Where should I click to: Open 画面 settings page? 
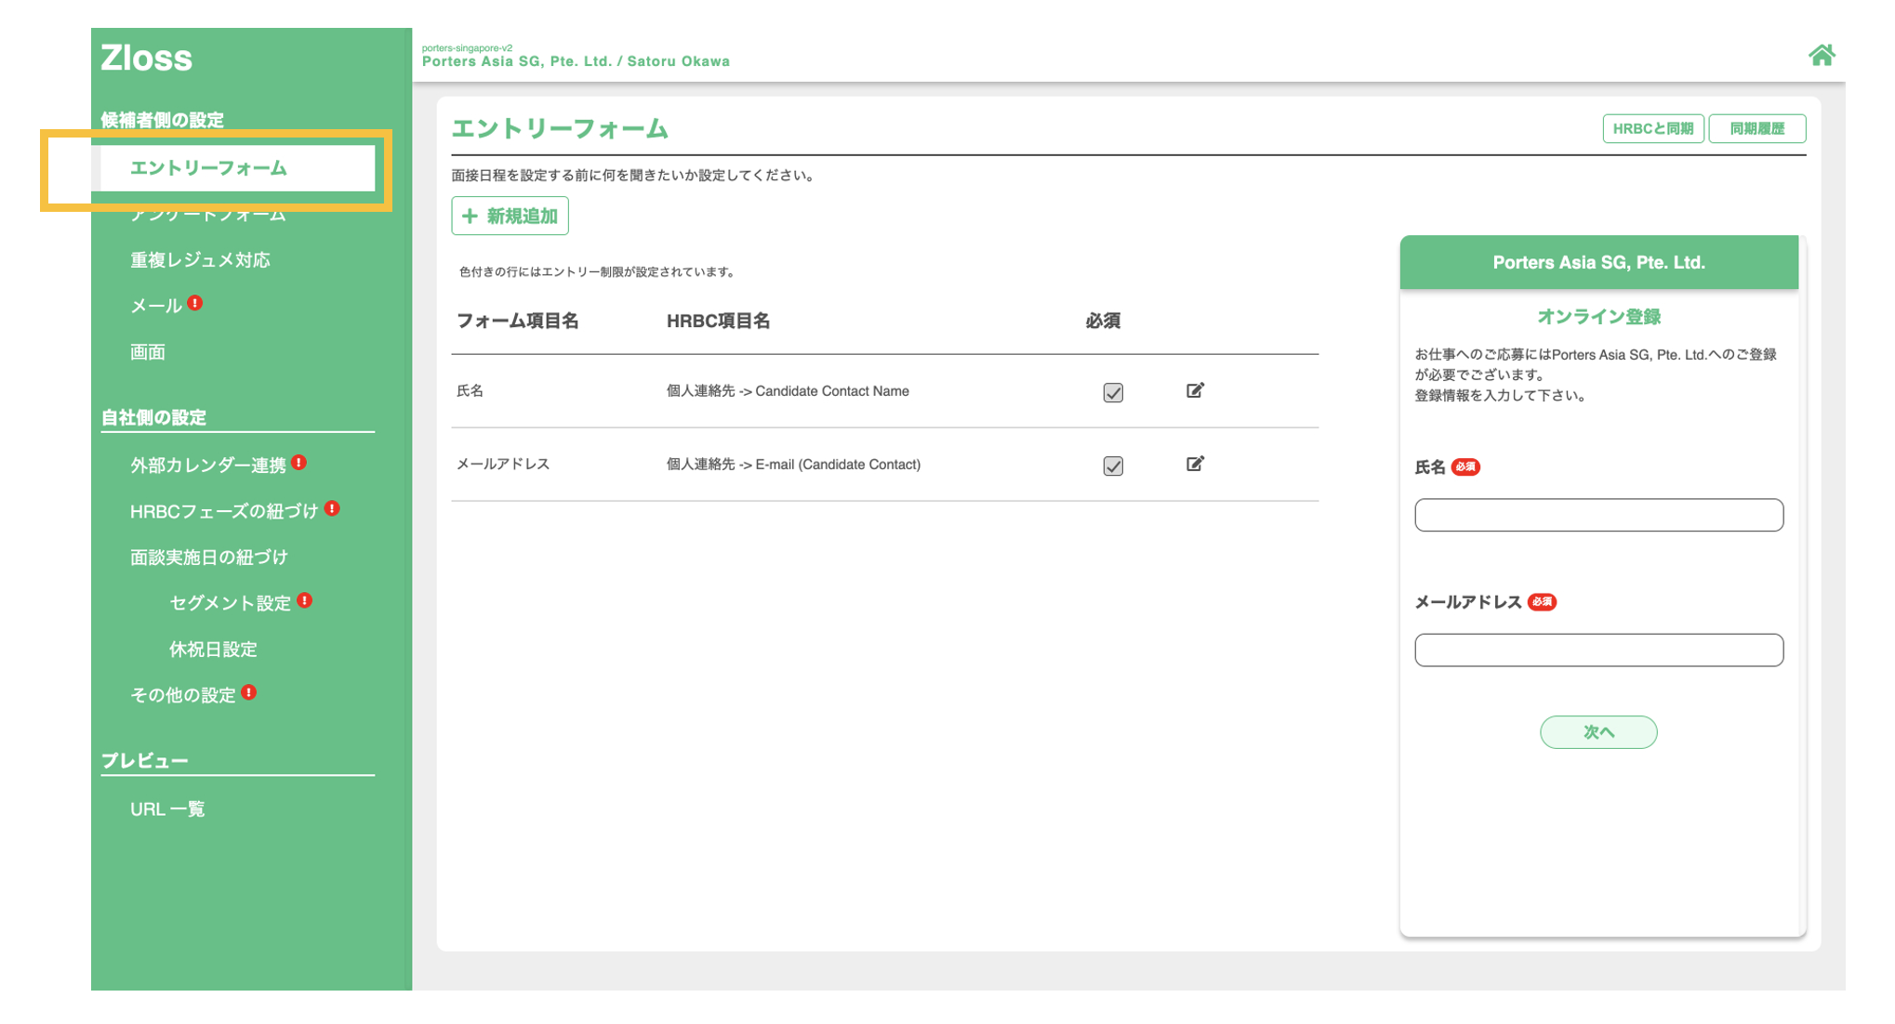tap(148, 352)
